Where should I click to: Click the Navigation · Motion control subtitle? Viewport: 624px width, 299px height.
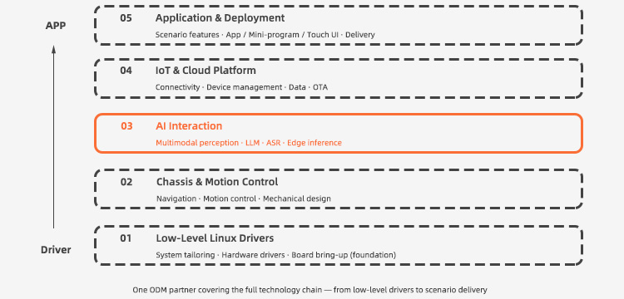point(243,199)
